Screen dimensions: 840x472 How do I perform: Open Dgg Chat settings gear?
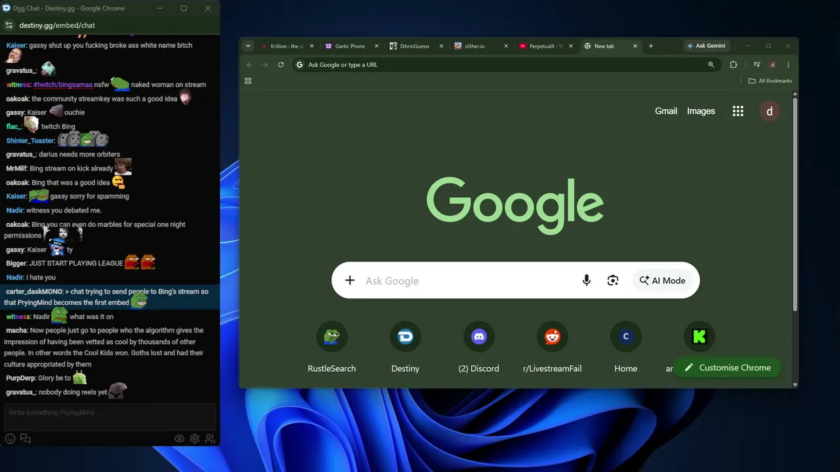point(194,439)
